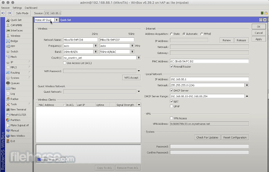Image resolution: width=269 pixels, height=172 pixels.
Task: Click the OK button
Action: [x=259, y=27]
